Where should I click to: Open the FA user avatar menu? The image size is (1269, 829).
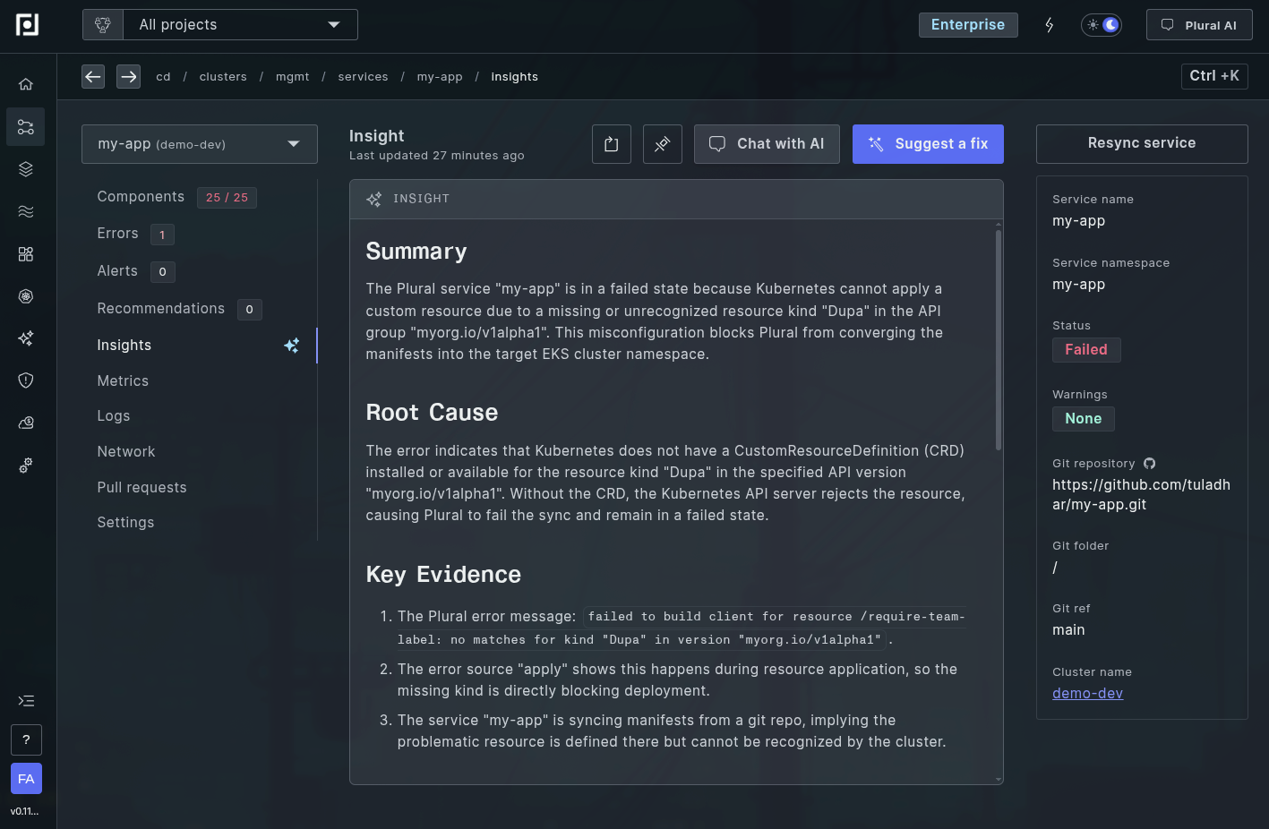pos(26,779)
